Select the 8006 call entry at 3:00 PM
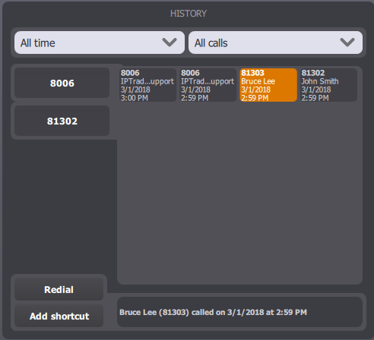The height and width of the screenshot is (340, 374). [x=147, y=85]
